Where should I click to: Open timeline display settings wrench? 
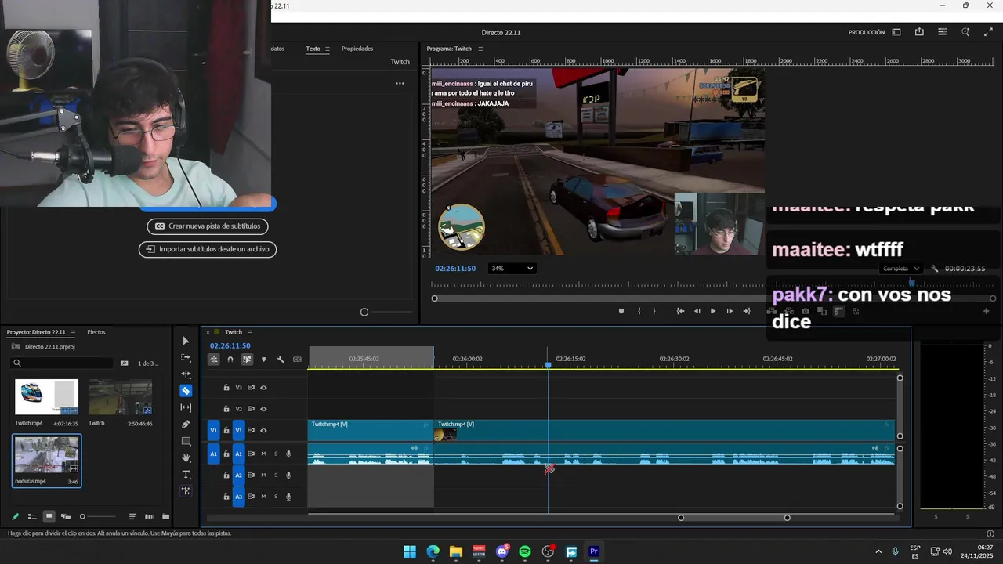(x=281, y=360)
